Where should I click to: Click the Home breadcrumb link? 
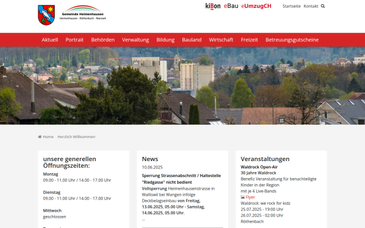[x=48, y=137]
